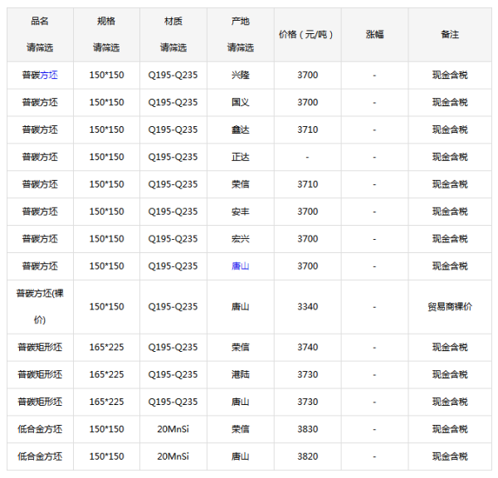Click the 涨幅 column header
This screenshot has width=498, height=478.
tap(375, 34)
